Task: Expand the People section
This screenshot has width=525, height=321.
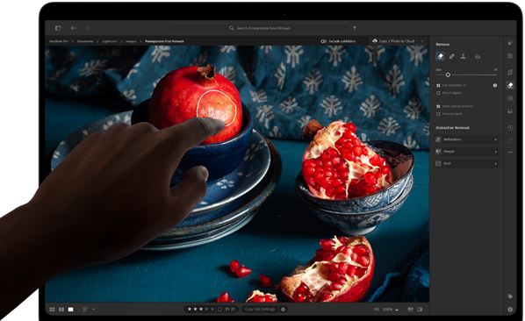Action: (x=466, y=152)
